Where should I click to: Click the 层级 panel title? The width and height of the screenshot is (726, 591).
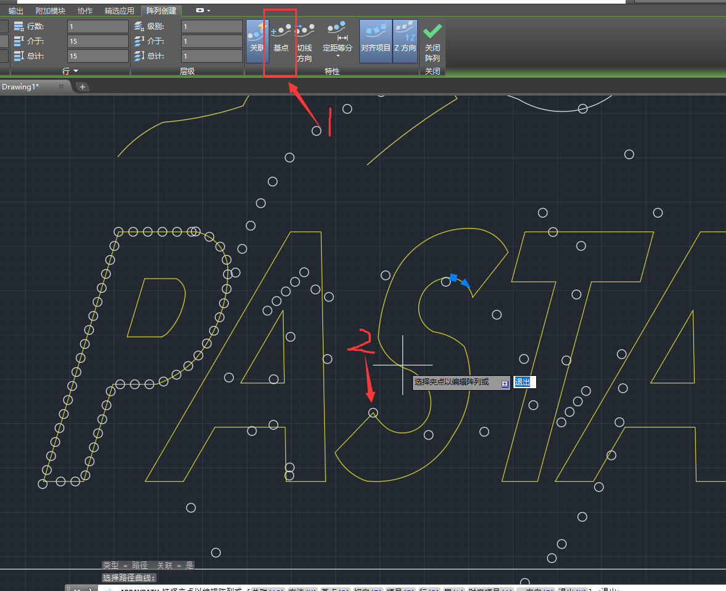click(187, 71)
